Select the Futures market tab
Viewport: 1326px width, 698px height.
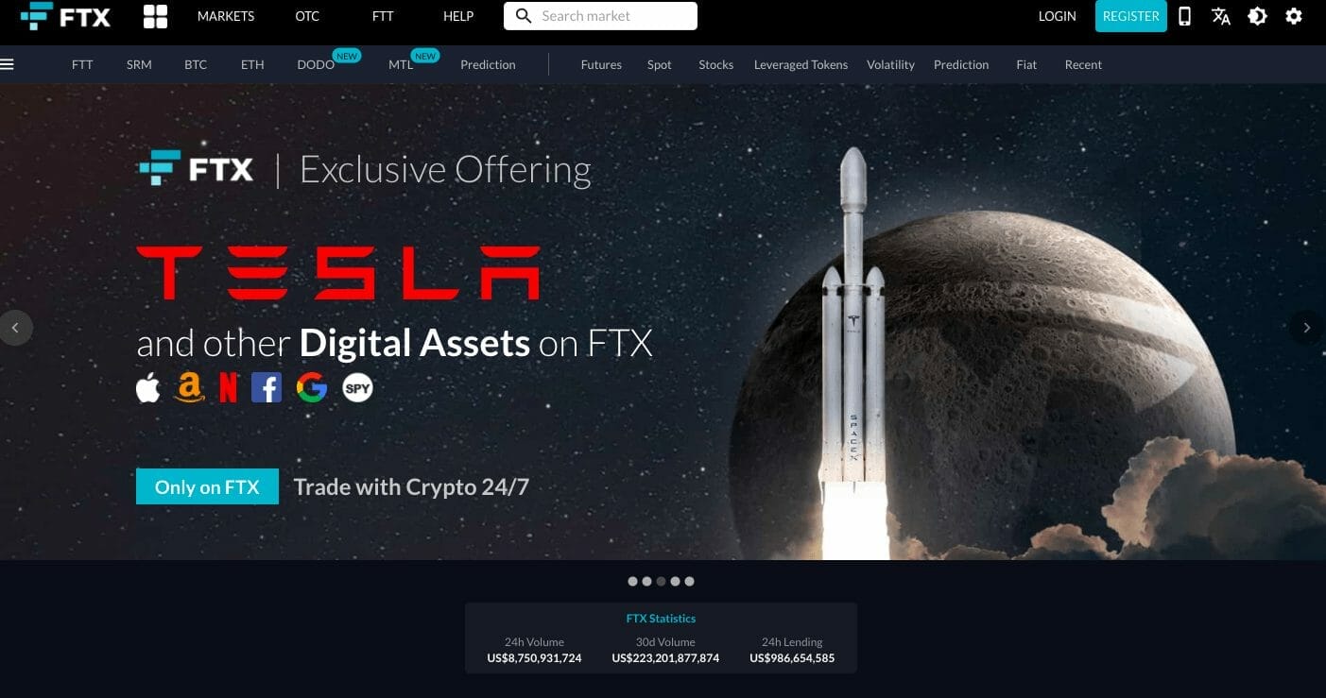point(601,64)
